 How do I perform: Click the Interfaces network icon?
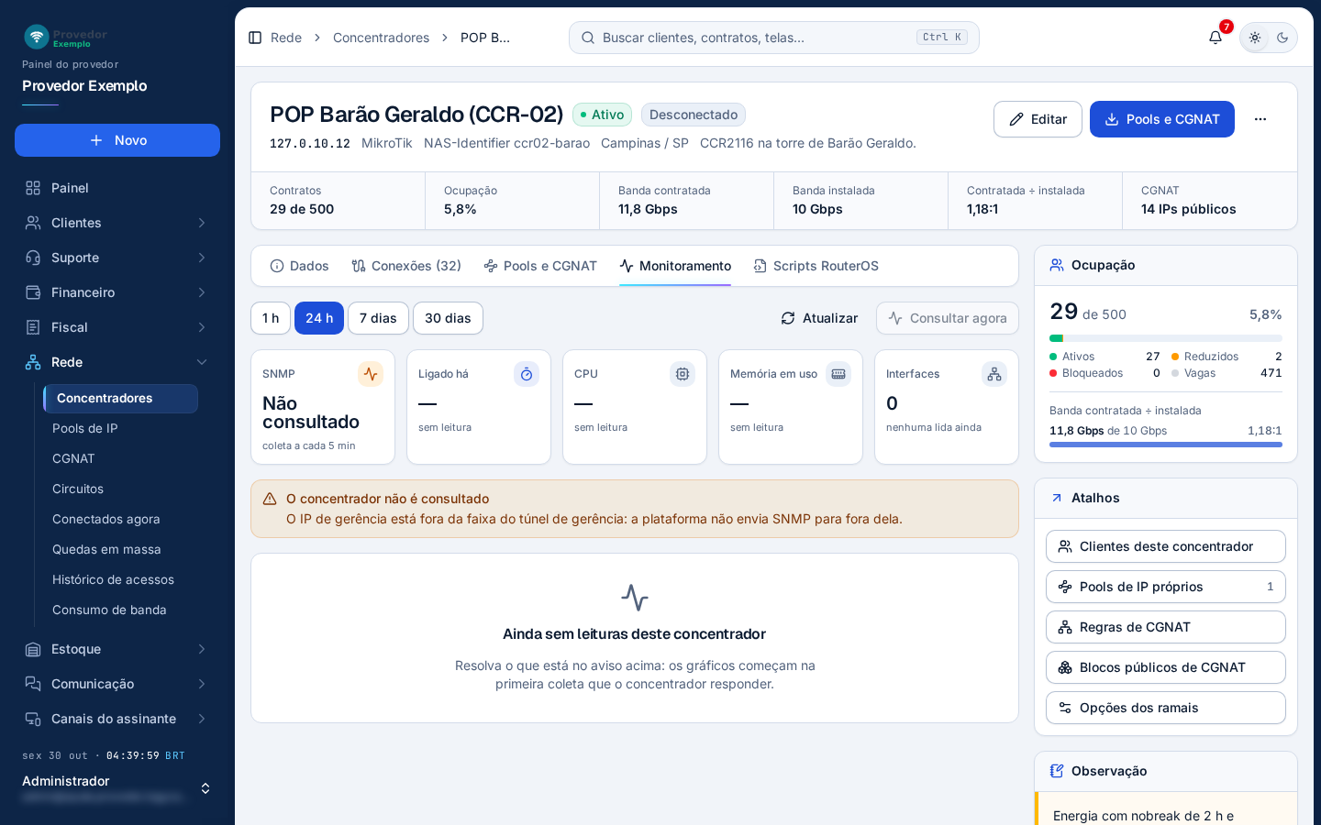click(994, 374)
